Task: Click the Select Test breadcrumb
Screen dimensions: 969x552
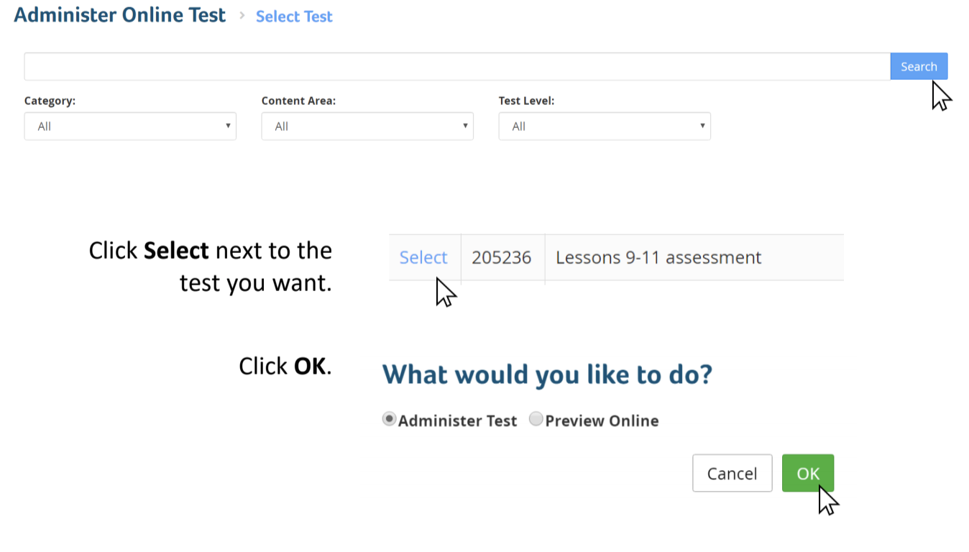Action: click(x=294, y=17)
